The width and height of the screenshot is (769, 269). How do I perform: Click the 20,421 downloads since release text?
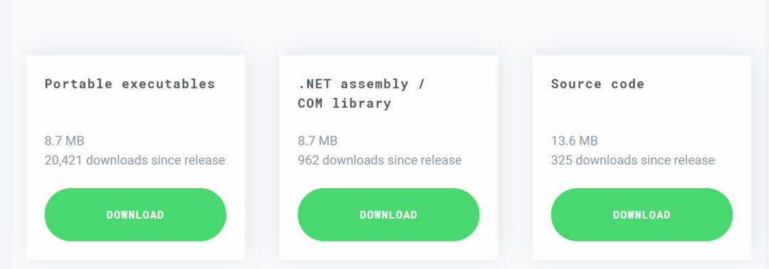pos(135,160)
